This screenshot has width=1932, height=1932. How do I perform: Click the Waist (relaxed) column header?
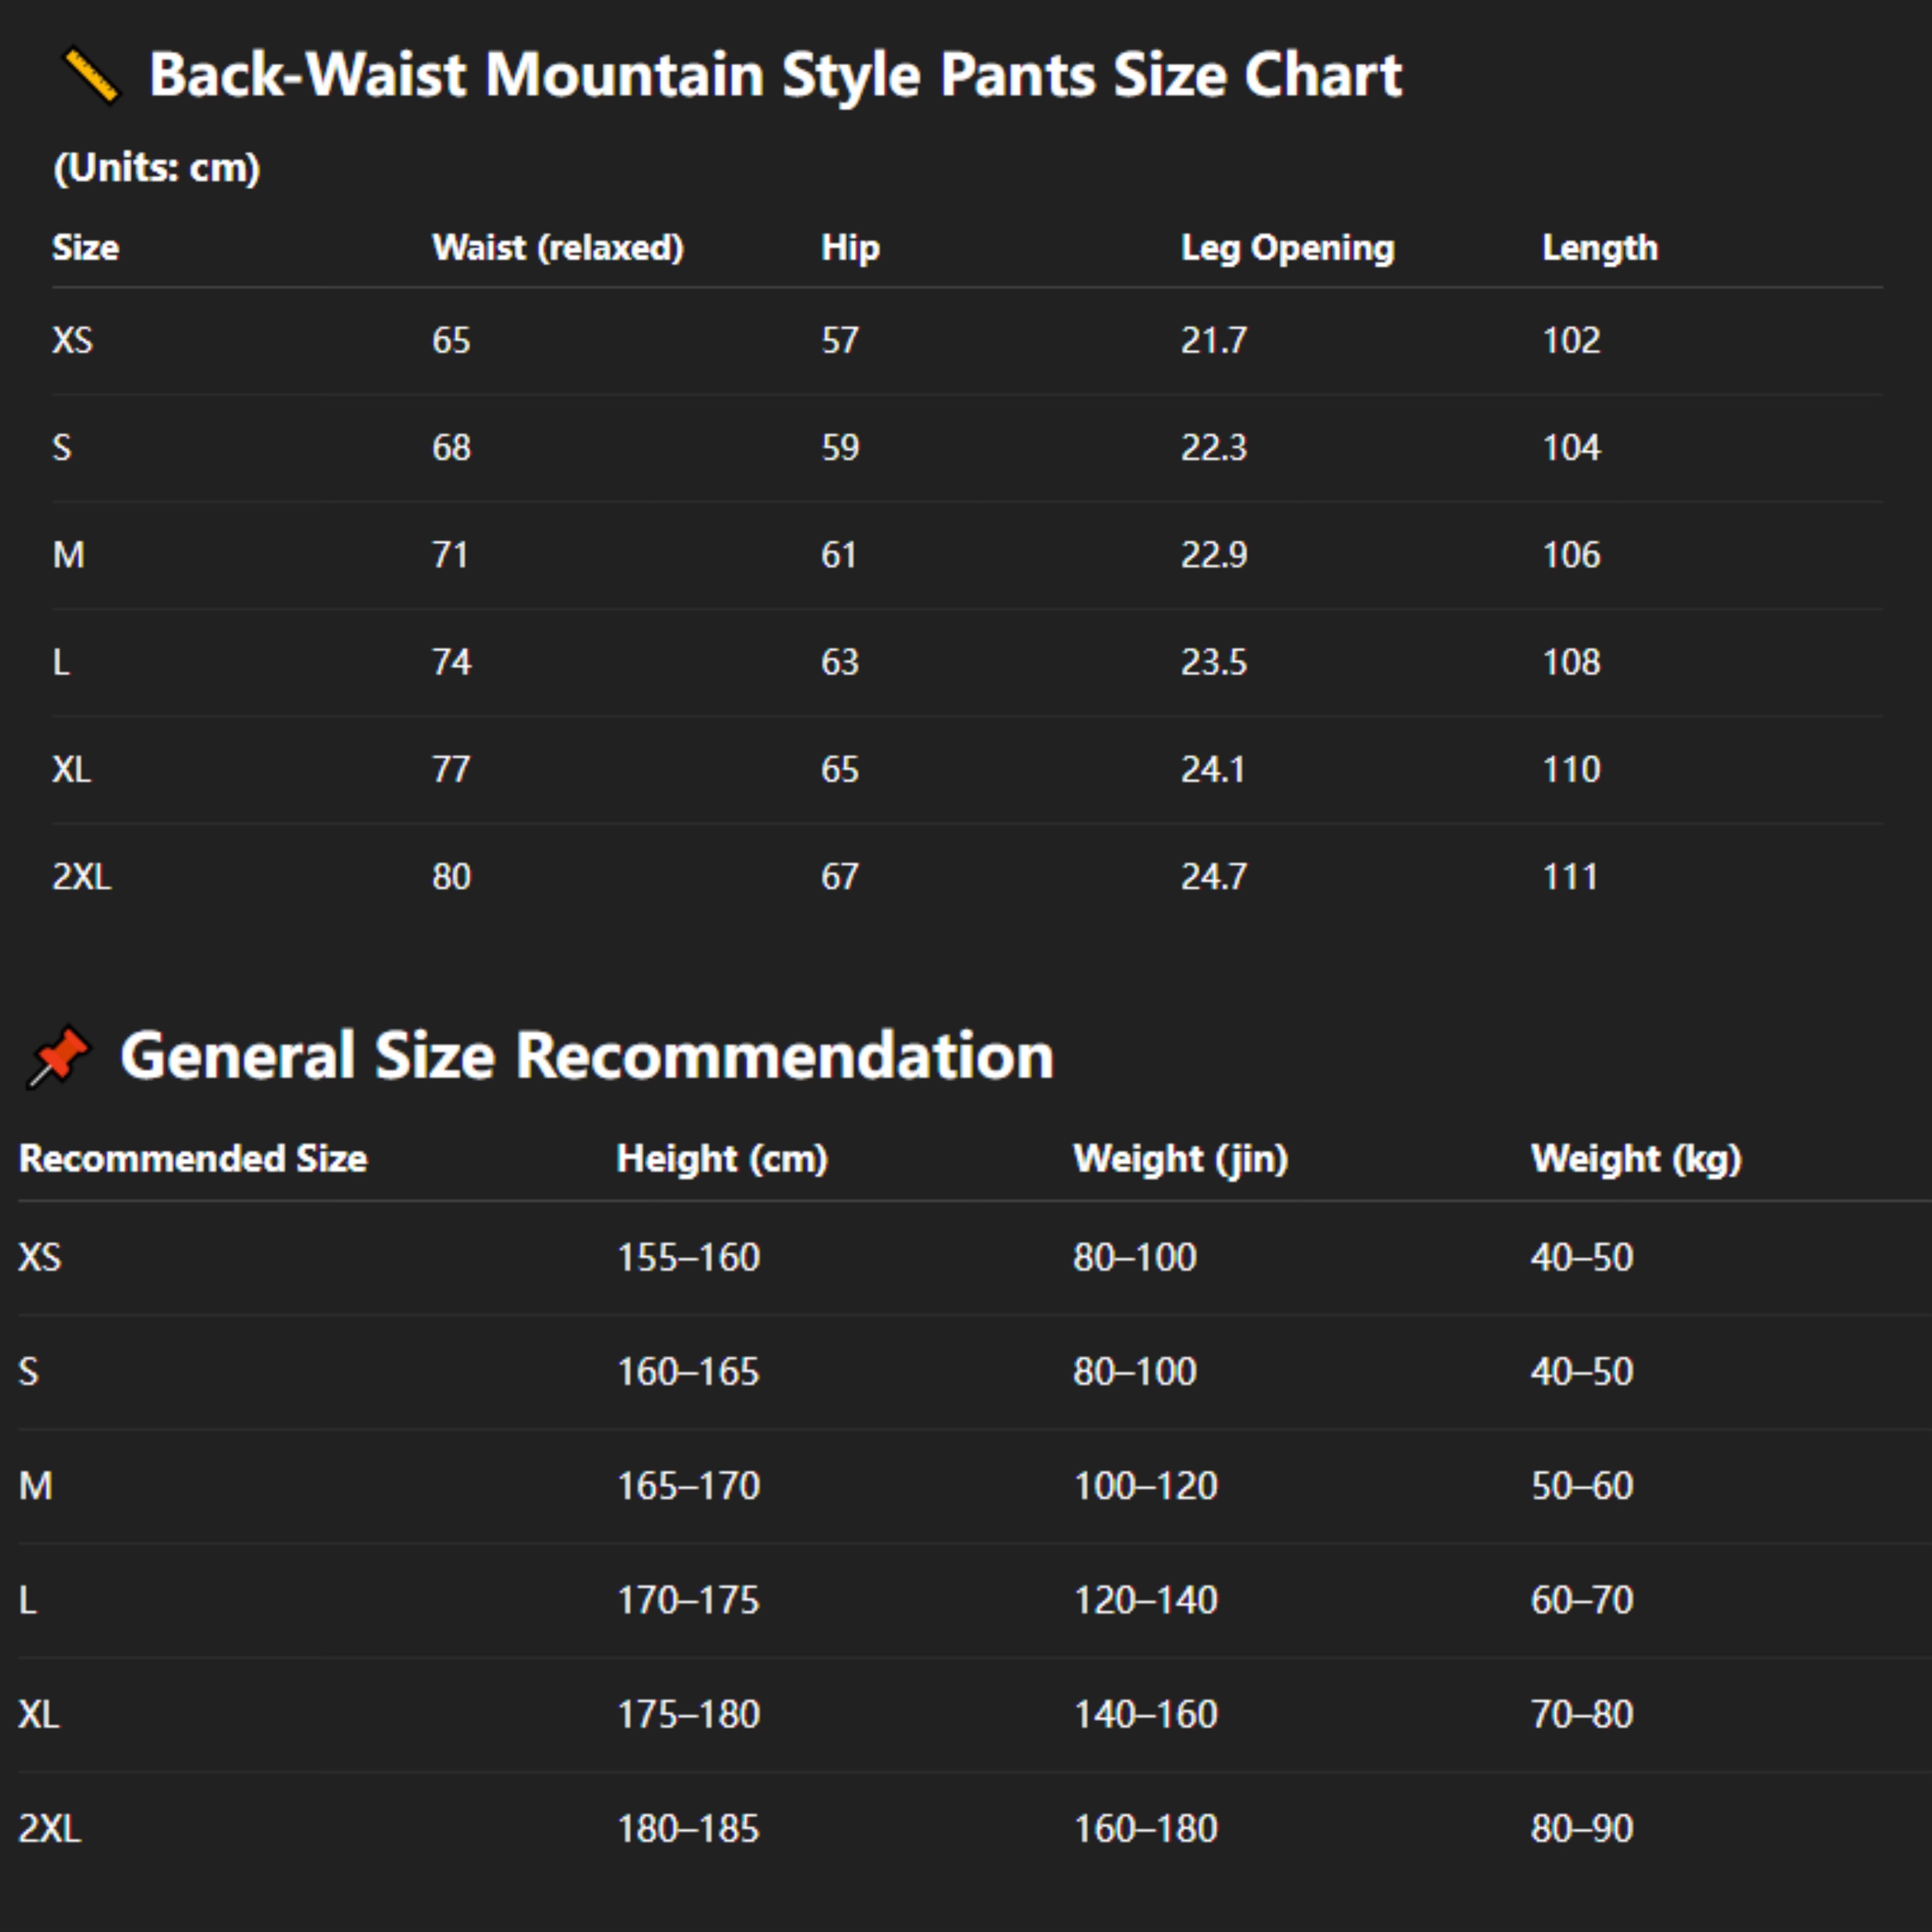click(557, 247)
